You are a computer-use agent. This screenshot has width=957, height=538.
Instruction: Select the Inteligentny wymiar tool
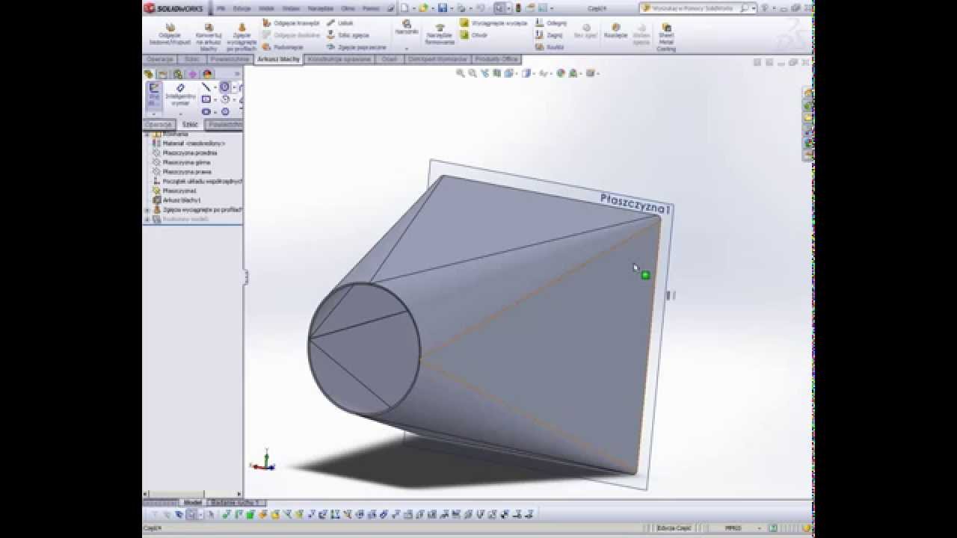[180, 95]
